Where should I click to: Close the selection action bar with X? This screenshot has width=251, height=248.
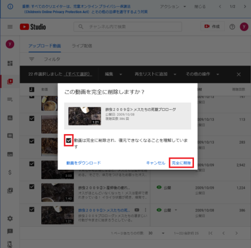(x=239, y=74)
